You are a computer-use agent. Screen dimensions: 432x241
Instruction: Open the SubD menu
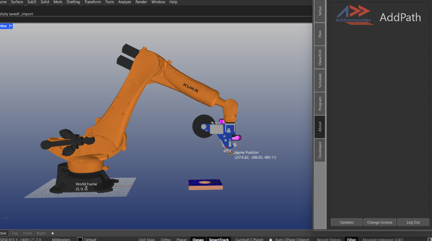(x=32, y=2)
